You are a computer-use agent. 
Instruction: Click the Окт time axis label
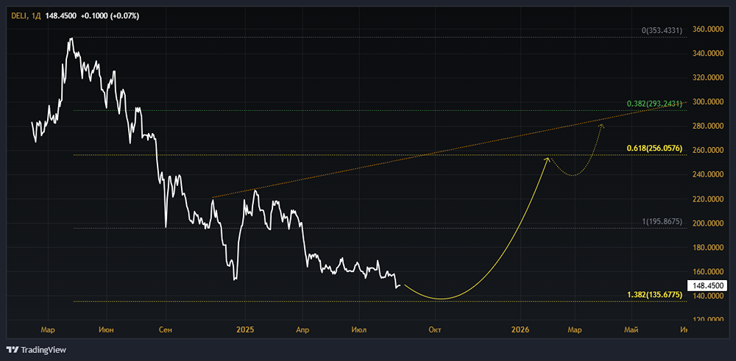436,330
